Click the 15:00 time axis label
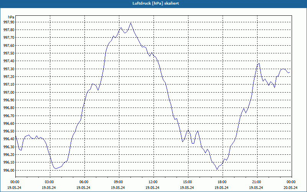This screenshot has height=192, width=307. [188, 182]
